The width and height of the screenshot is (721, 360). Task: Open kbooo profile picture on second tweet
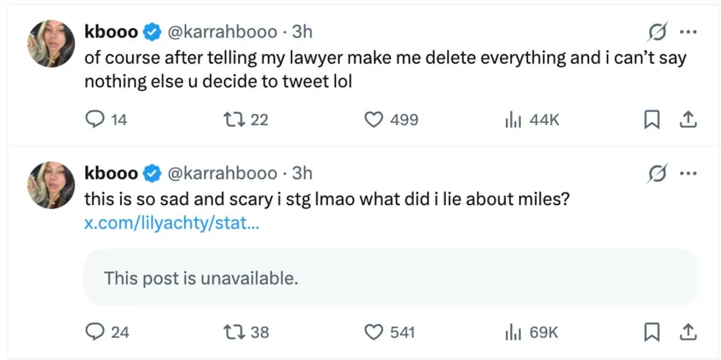51,185
